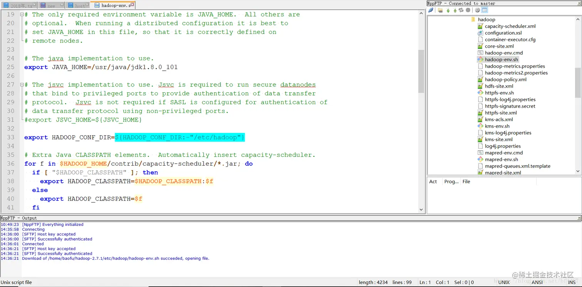This screenshot has height=287, width=582.
Task: Click the save icon on new tab
Action: 43,5
